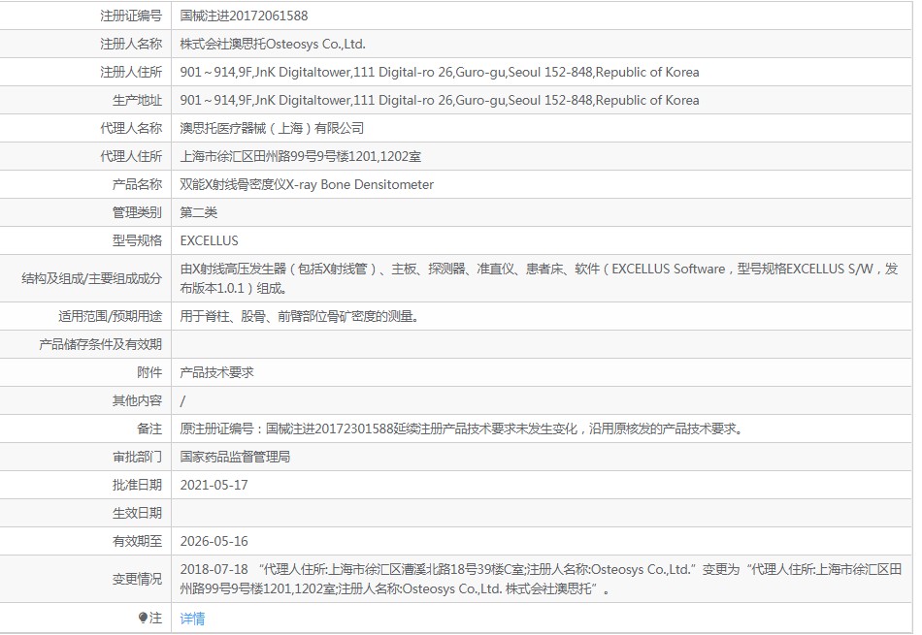Click the 结构及组成/主要组成成分 label
Viewport: 922px width, 635px height.
[92, 278]
